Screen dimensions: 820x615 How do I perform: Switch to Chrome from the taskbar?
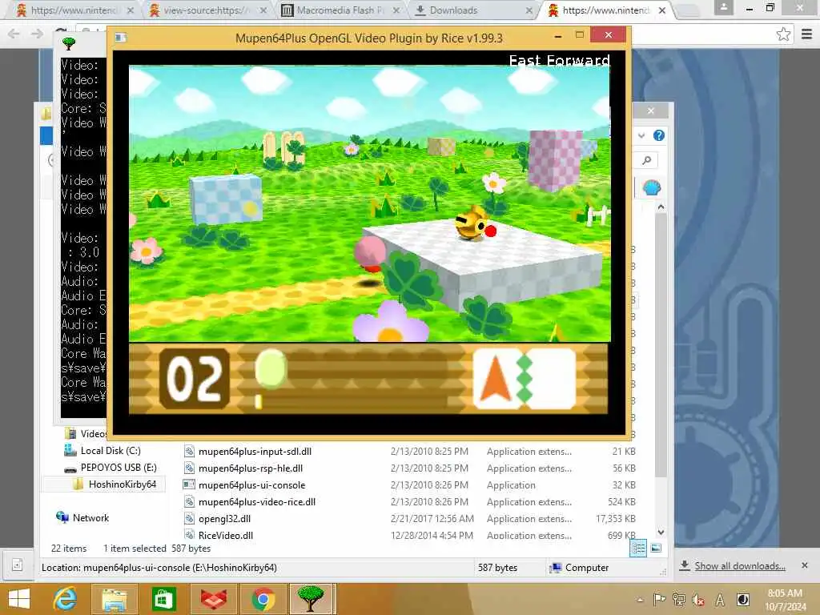click(x=263, y=599)
